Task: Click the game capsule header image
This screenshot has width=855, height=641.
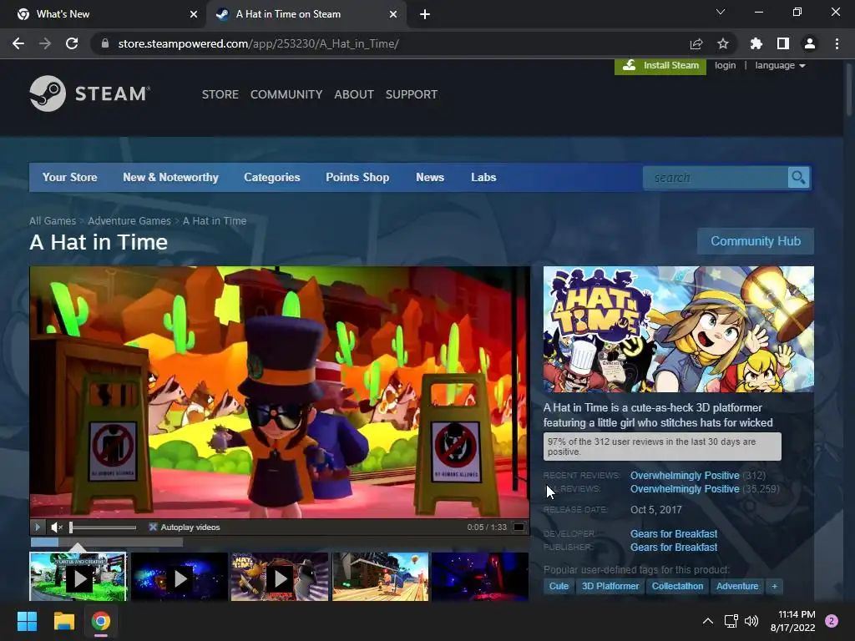Action: (x=679, y=329)
